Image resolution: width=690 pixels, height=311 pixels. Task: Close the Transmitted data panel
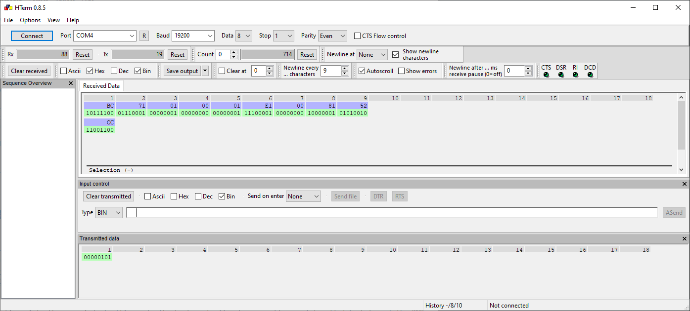[x=685, y=239]
